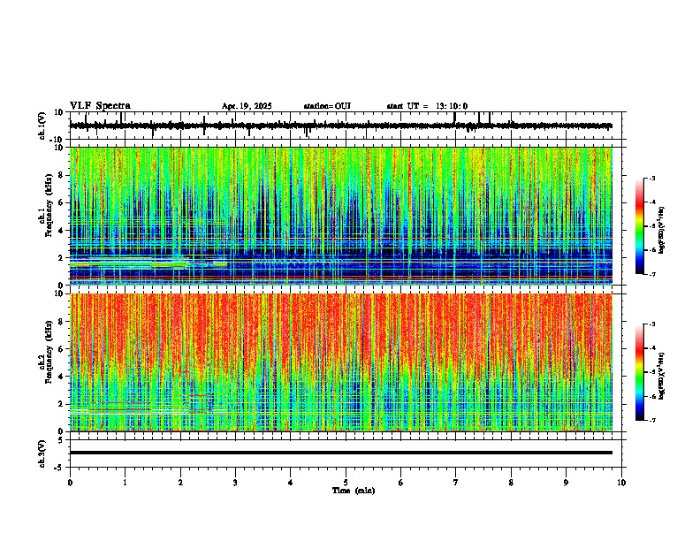This screenshot has width=700, height=541.
Task: Click the ch.2 colorbar log(PSD) label
Action: tap(662, 376)
